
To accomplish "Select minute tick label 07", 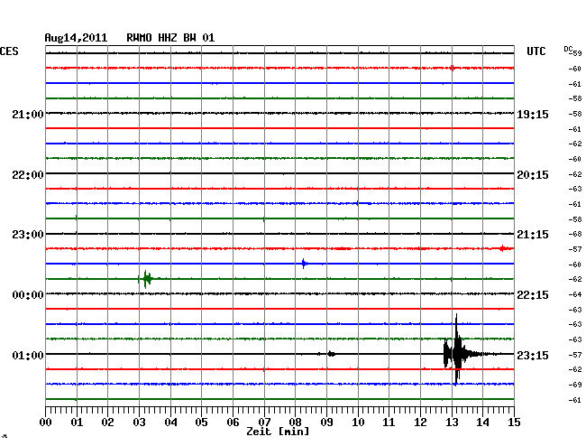I will 264,423.
